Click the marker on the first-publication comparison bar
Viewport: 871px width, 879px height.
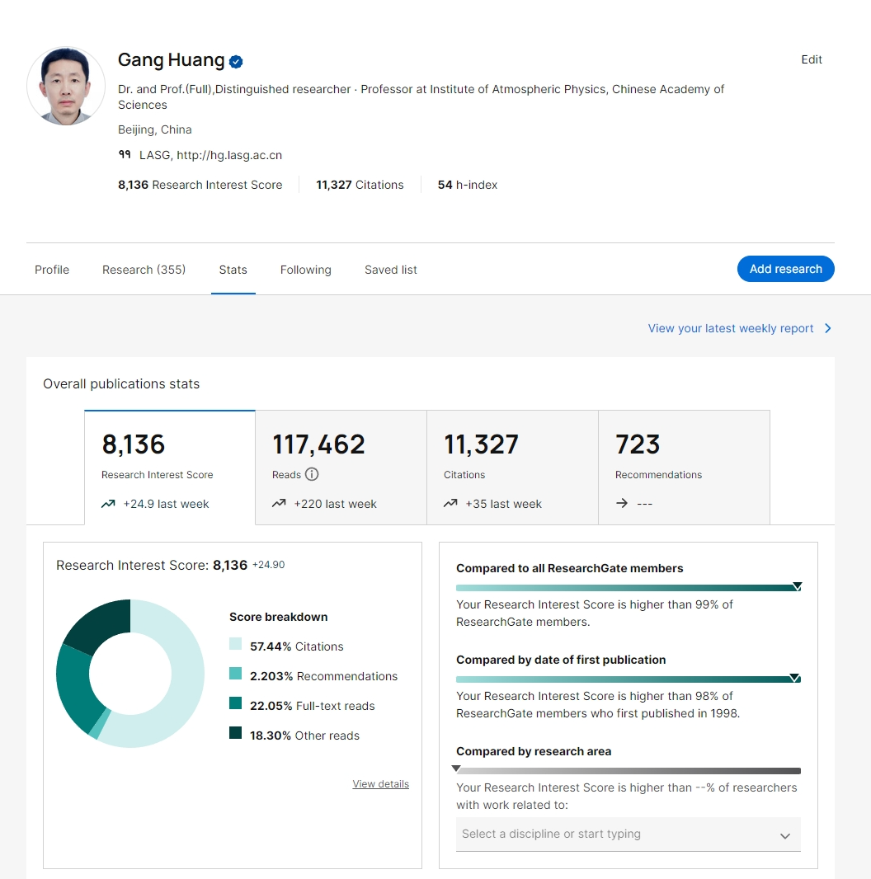[x=795, y=678]
